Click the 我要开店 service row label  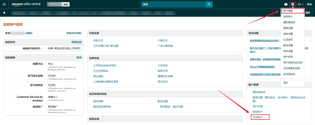point(38,64)
